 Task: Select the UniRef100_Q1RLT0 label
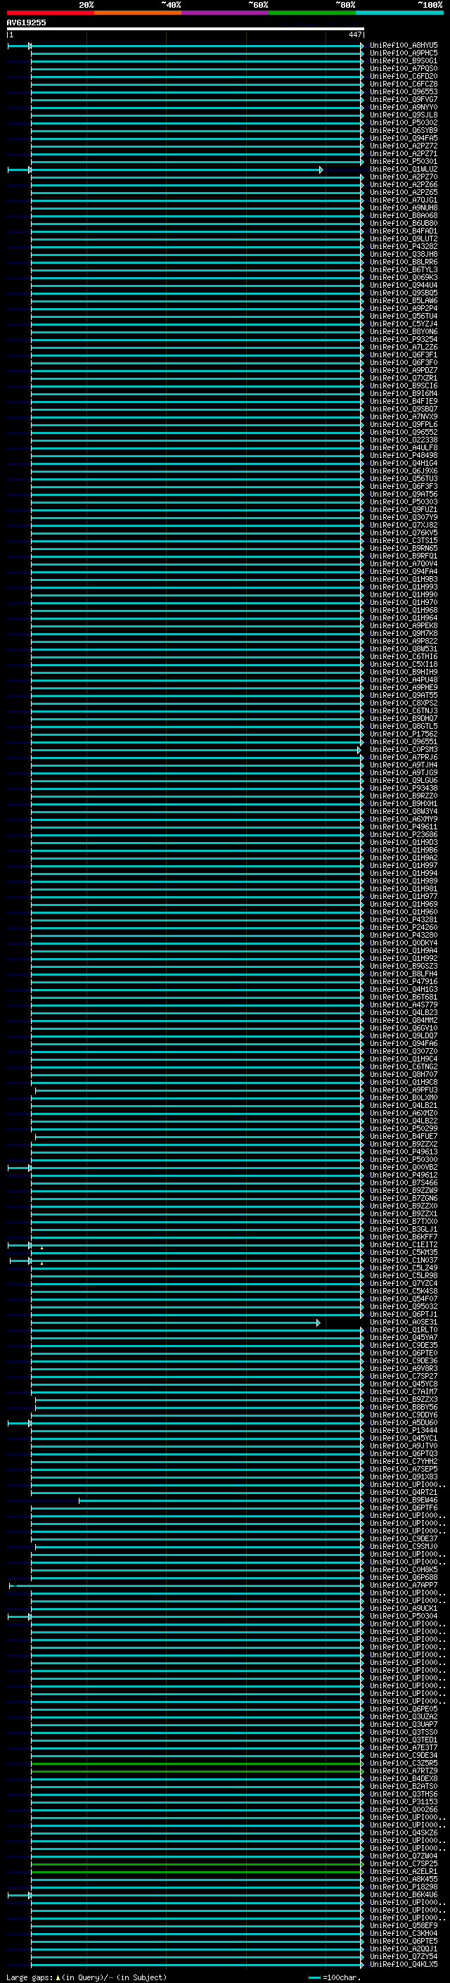point(403,1330)
